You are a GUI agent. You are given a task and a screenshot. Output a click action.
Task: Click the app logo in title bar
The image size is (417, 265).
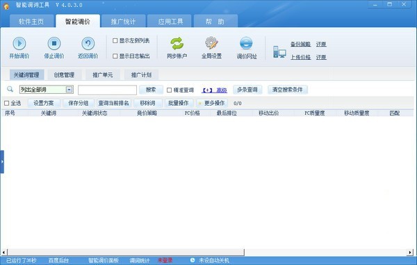[x=6, y=6]
